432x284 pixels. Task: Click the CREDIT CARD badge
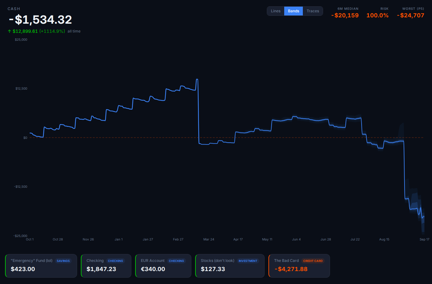[313, 261]
